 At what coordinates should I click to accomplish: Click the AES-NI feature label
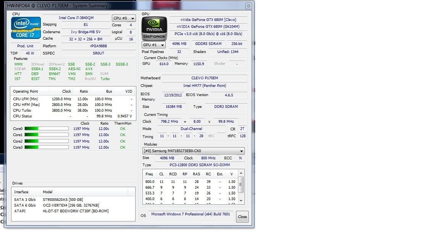[x=74, y=69]
